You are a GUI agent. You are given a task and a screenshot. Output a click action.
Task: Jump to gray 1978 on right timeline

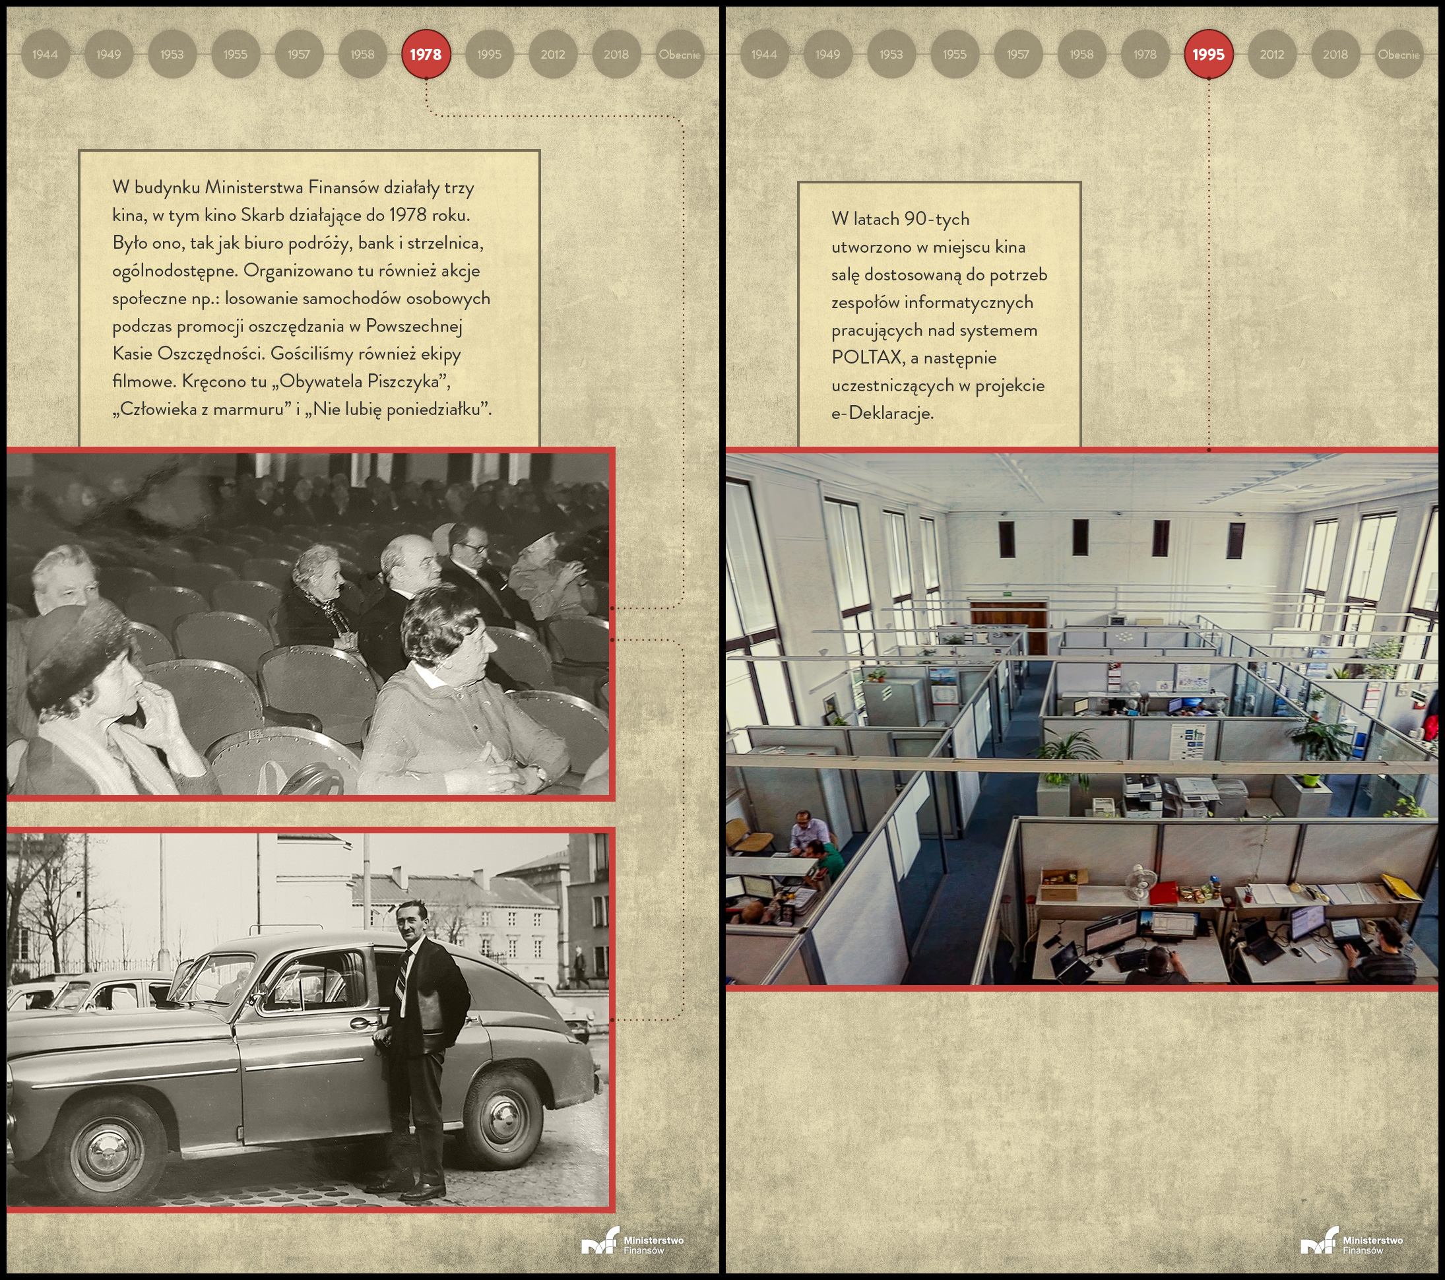(x=1145, y=54)
